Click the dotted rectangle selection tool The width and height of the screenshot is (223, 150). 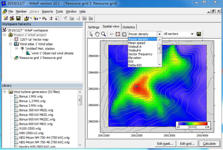124,34
